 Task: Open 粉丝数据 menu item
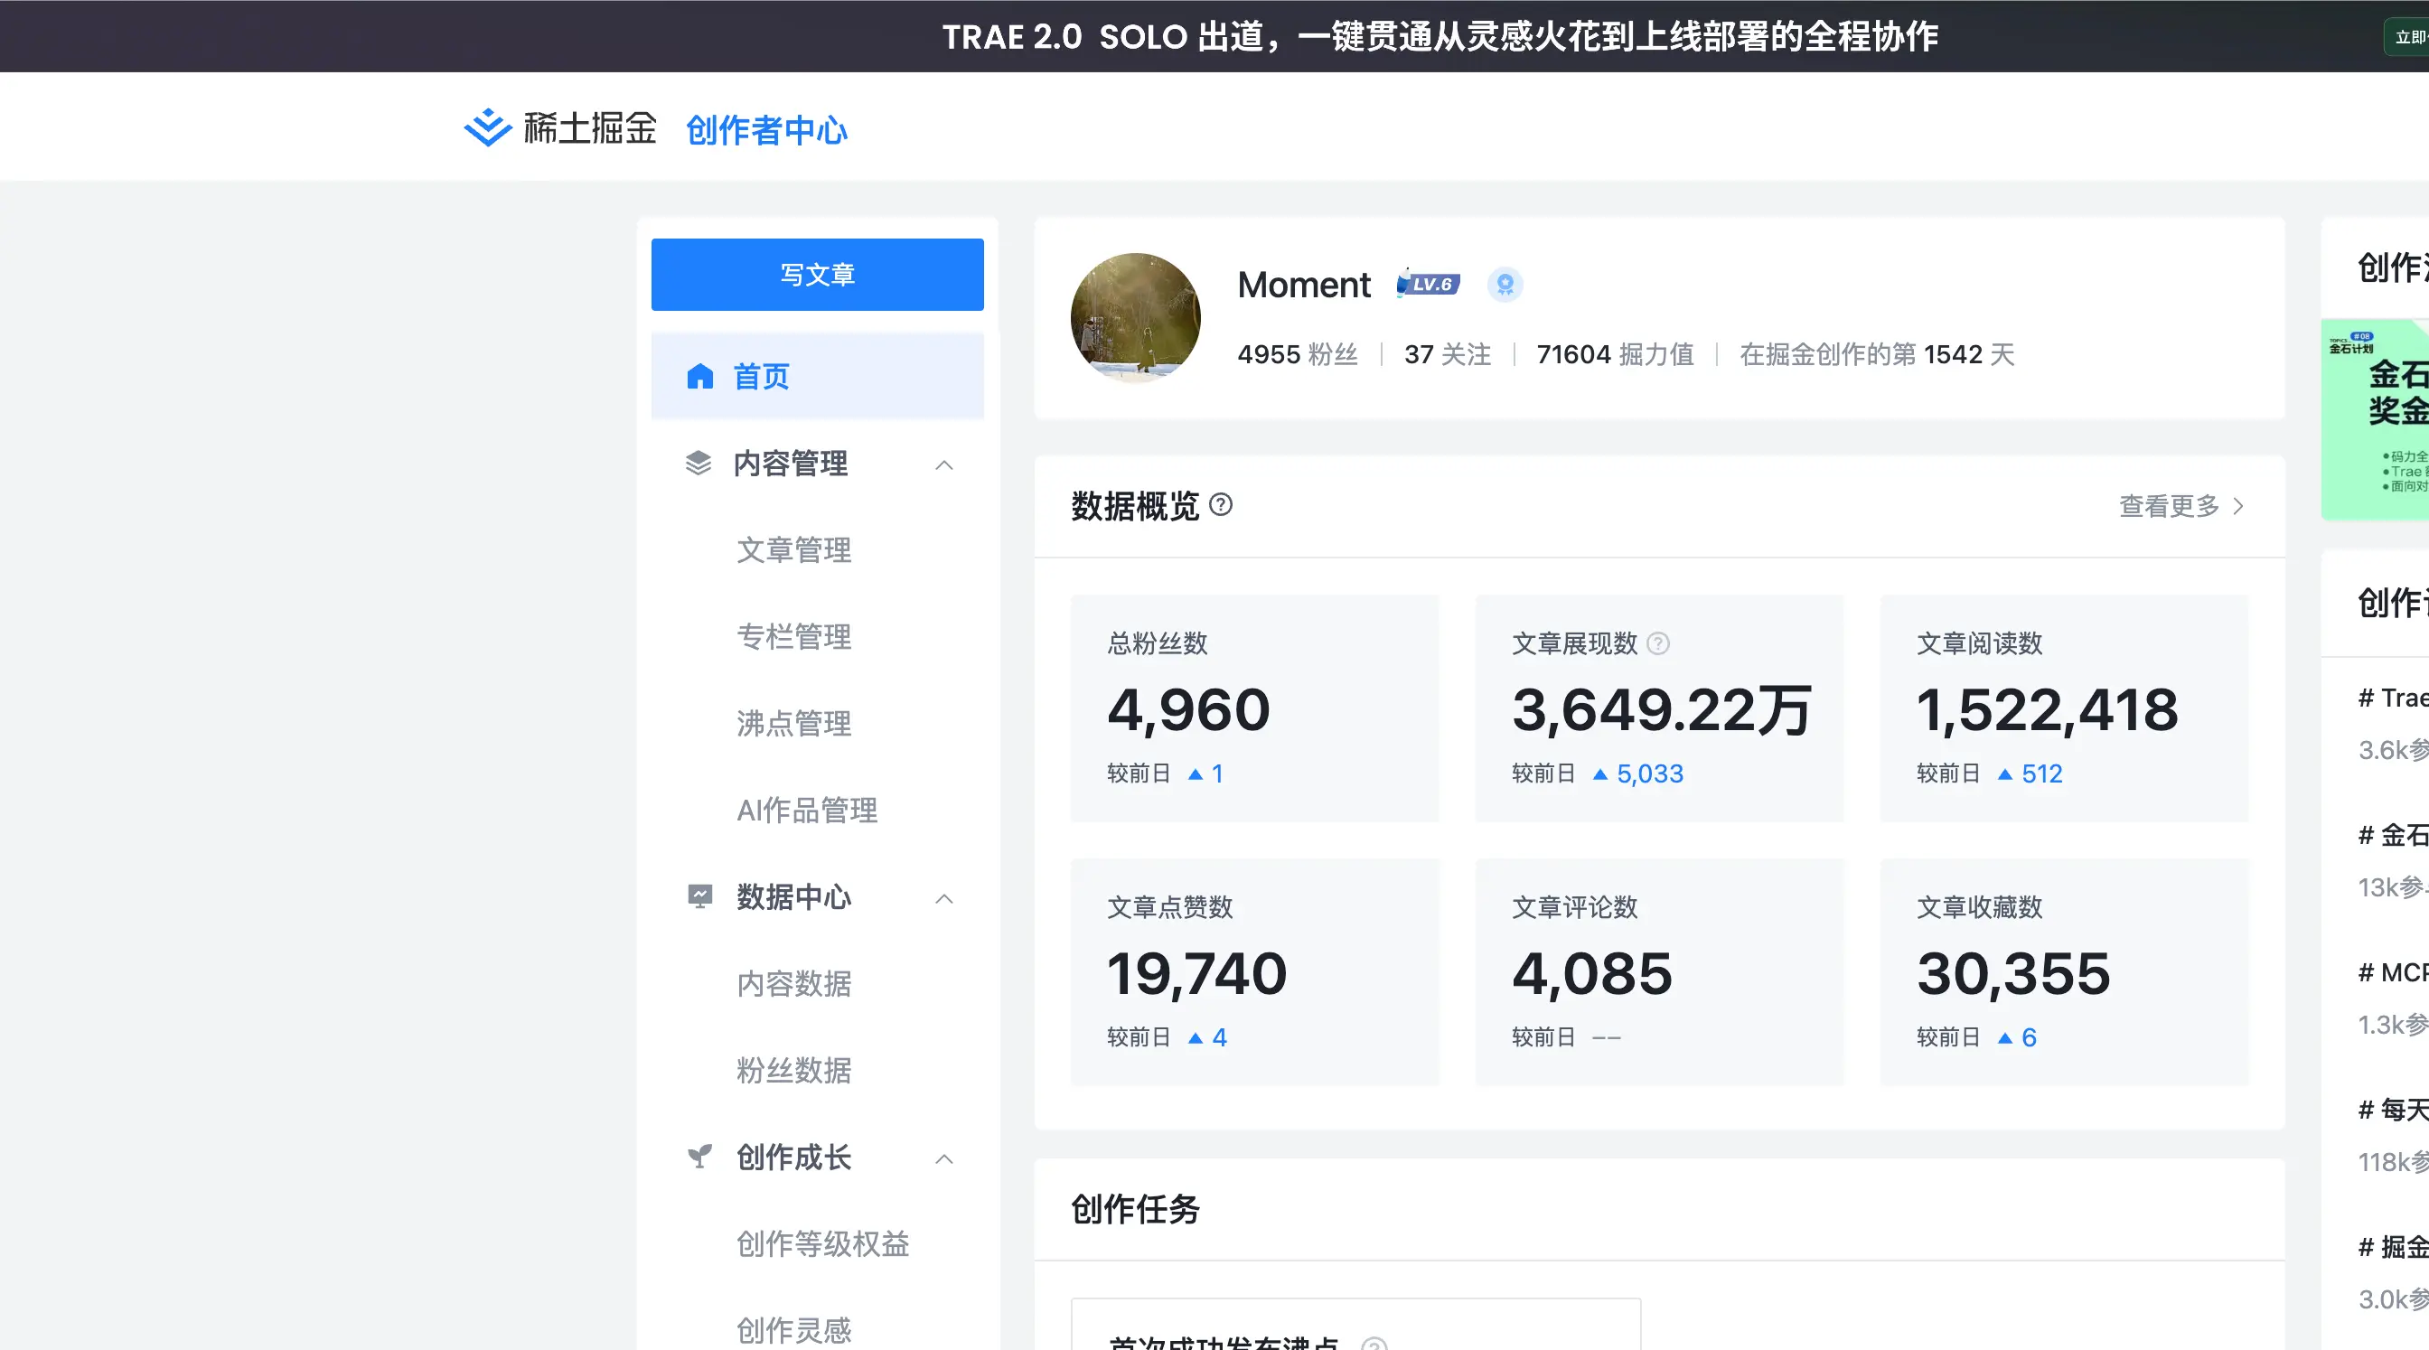pos(793,1070)
